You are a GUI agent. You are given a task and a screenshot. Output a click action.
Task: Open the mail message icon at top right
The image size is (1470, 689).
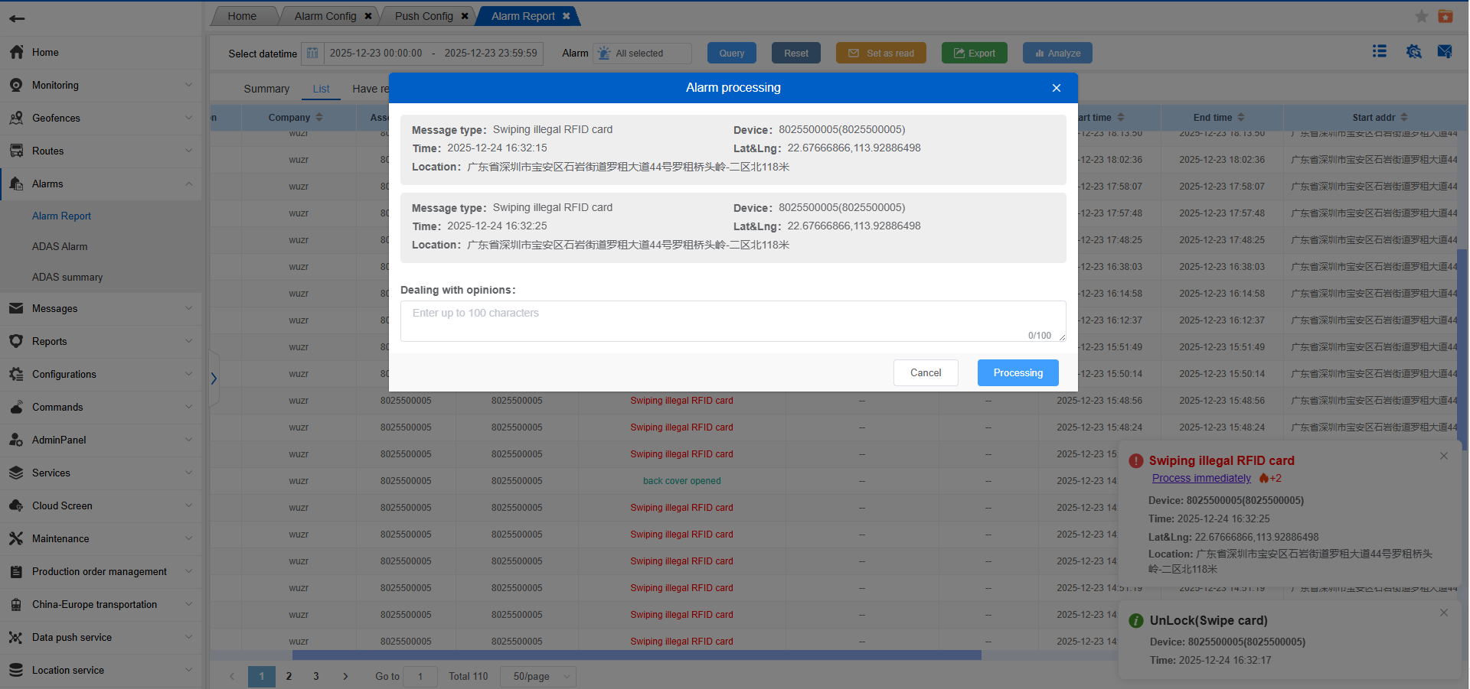[1445, 51]
